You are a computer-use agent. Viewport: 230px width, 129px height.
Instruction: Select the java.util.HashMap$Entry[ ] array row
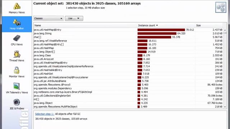coord(128,44)
